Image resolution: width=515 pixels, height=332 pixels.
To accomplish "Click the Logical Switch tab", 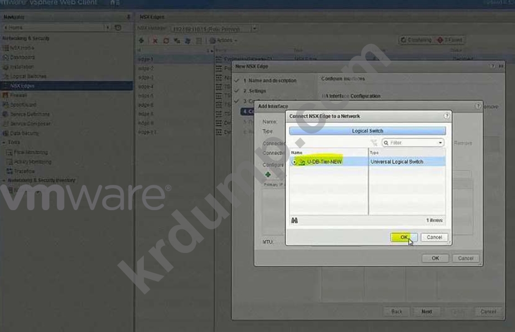I will (367, 131).
